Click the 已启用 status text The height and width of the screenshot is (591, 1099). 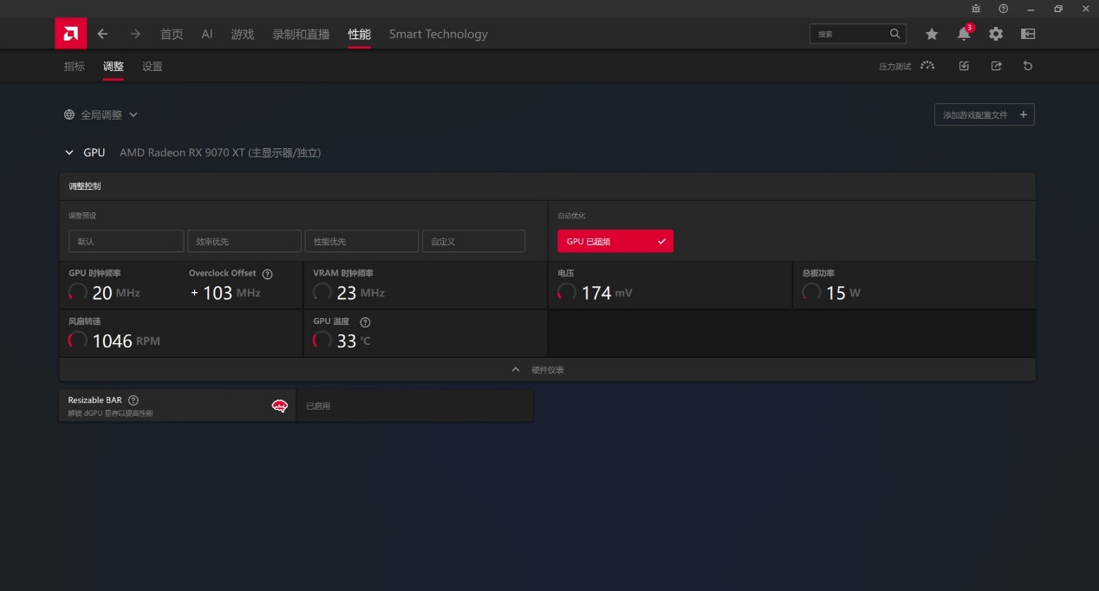click(318, 406)
